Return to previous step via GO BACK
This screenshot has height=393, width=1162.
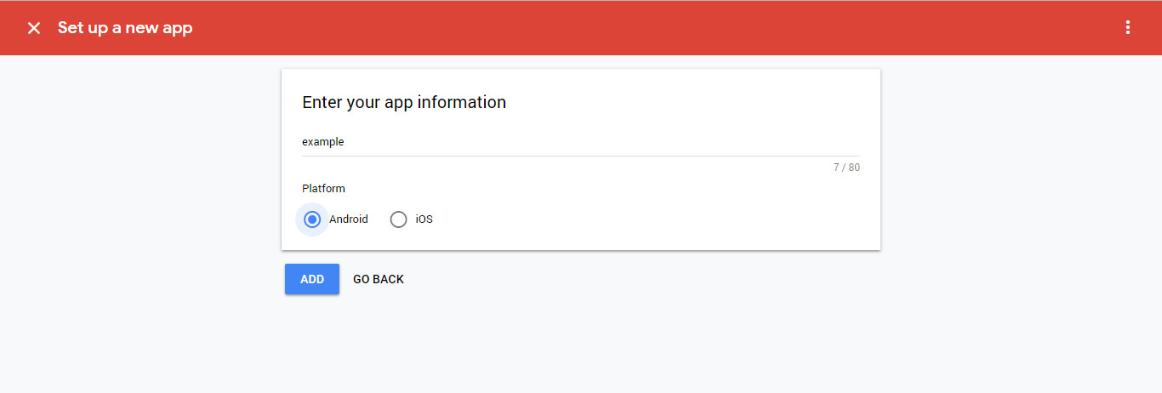click(x=379, y=279)
